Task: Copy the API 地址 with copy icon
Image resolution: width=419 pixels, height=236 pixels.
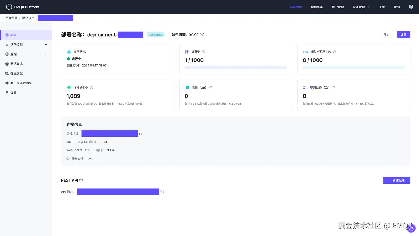Action: point(162,191)
